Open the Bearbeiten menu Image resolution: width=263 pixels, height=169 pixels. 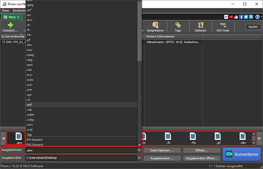[19, 11]
